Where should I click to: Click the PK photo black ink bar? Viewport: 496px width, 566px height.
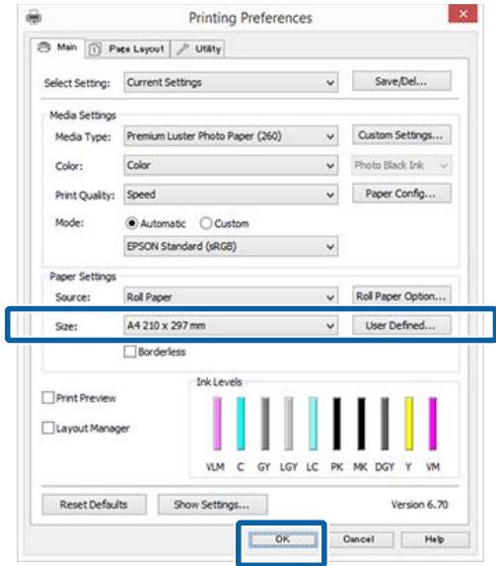[336, 424]
